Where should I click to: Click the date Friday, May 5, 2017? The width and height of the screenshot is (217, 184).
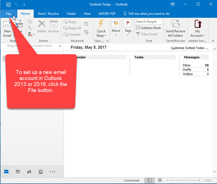(88, 47)
